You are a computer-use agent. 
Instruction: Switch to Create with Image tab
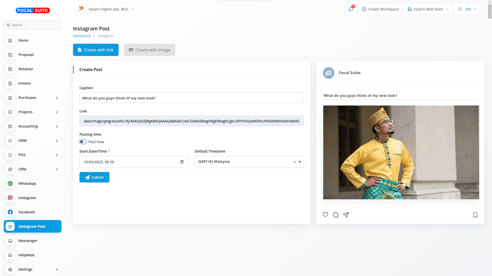(149, 50)
